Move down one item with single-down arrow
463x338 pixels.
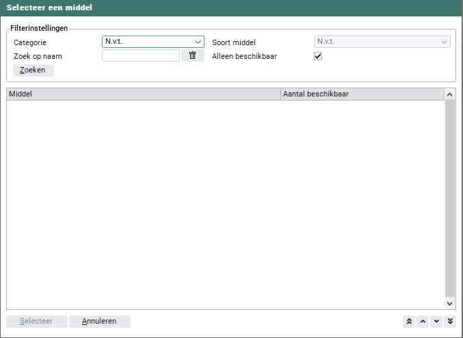point(436,322)
